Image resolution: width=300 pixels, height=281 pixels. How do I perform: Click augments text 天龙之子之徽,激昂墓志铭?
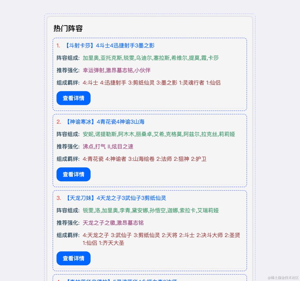[x=113, y=223]
